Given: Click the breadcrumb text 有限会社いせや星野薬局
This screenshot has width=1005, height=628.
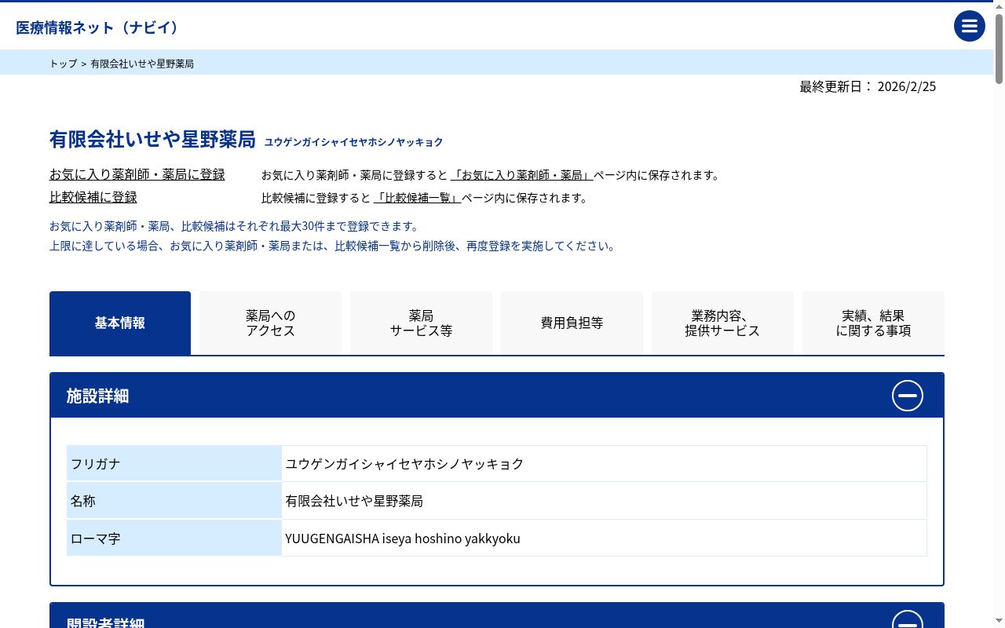Looking at the screenshot, I should 142,64.
